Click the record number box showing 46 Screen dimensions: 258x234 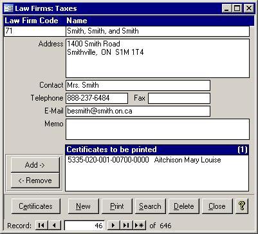point(84,226)
